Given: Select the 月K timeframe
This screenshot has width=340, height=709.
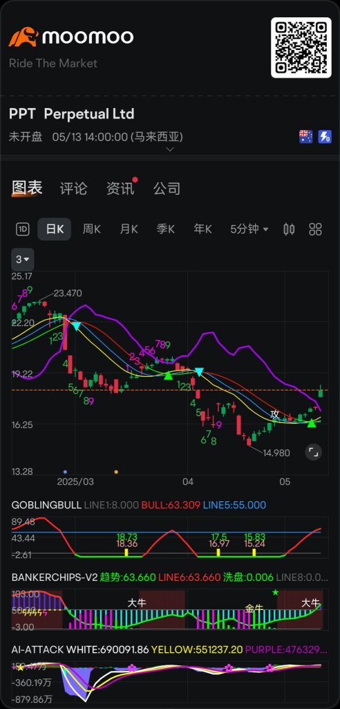Looking at the screenshot, I should [129, 229].
